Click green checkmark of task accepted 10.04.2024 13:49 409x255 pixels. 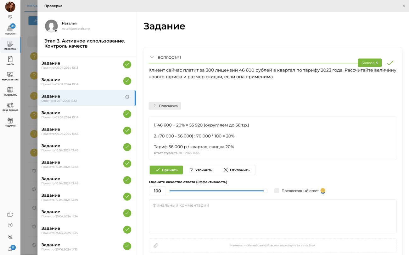(127, 197)
